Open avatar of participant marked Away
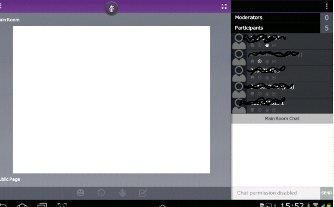Image resolution: width=334 pixels, height=207 pixels. (239, 58)
